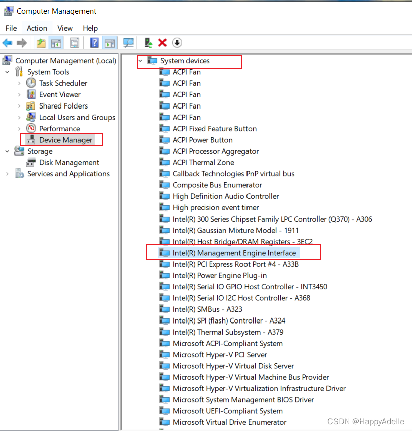The height and width of the screenshot is (431, 412).
Task: Click the Shared Folders icon
Action: click(x=30, y=106)
